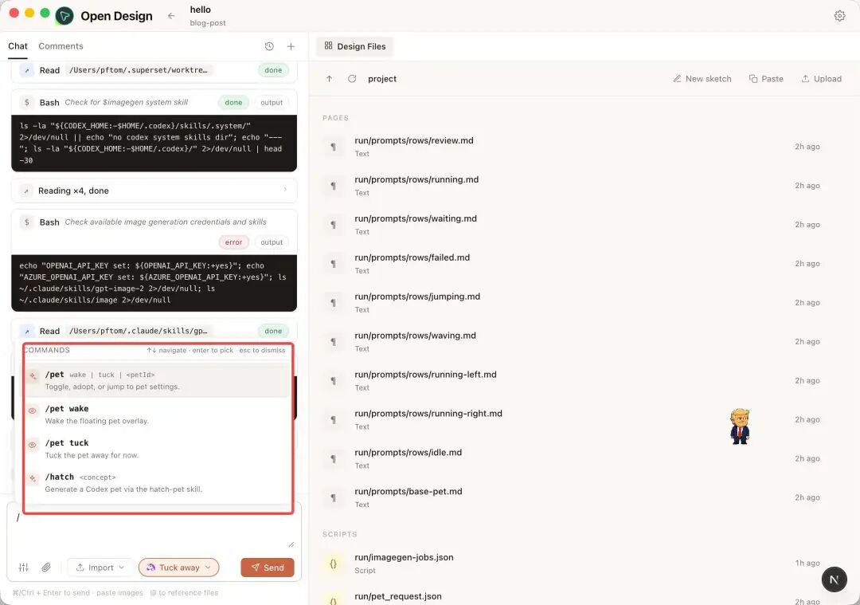This screenshot has height=605, width=860.
Task: Open the Tuck away dropdown
Action: click(179, 567)
